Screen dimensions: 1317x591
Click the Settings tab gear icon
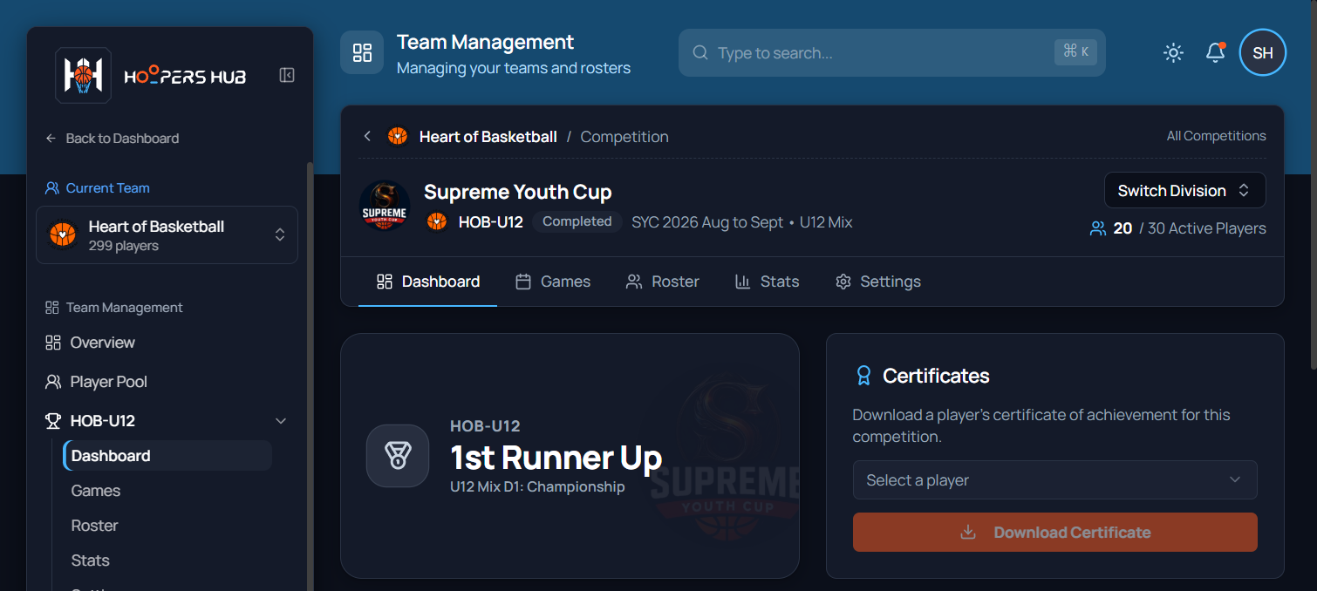click(x=843, y=282)
